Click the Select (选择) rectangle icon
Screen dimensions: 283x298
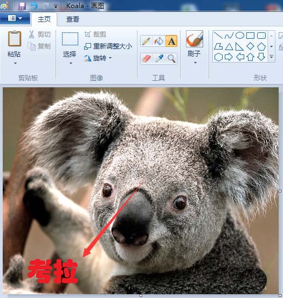pos(70,39)
